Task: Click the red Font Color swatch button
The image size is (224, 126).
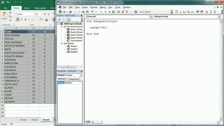Action: coord(47,20)
